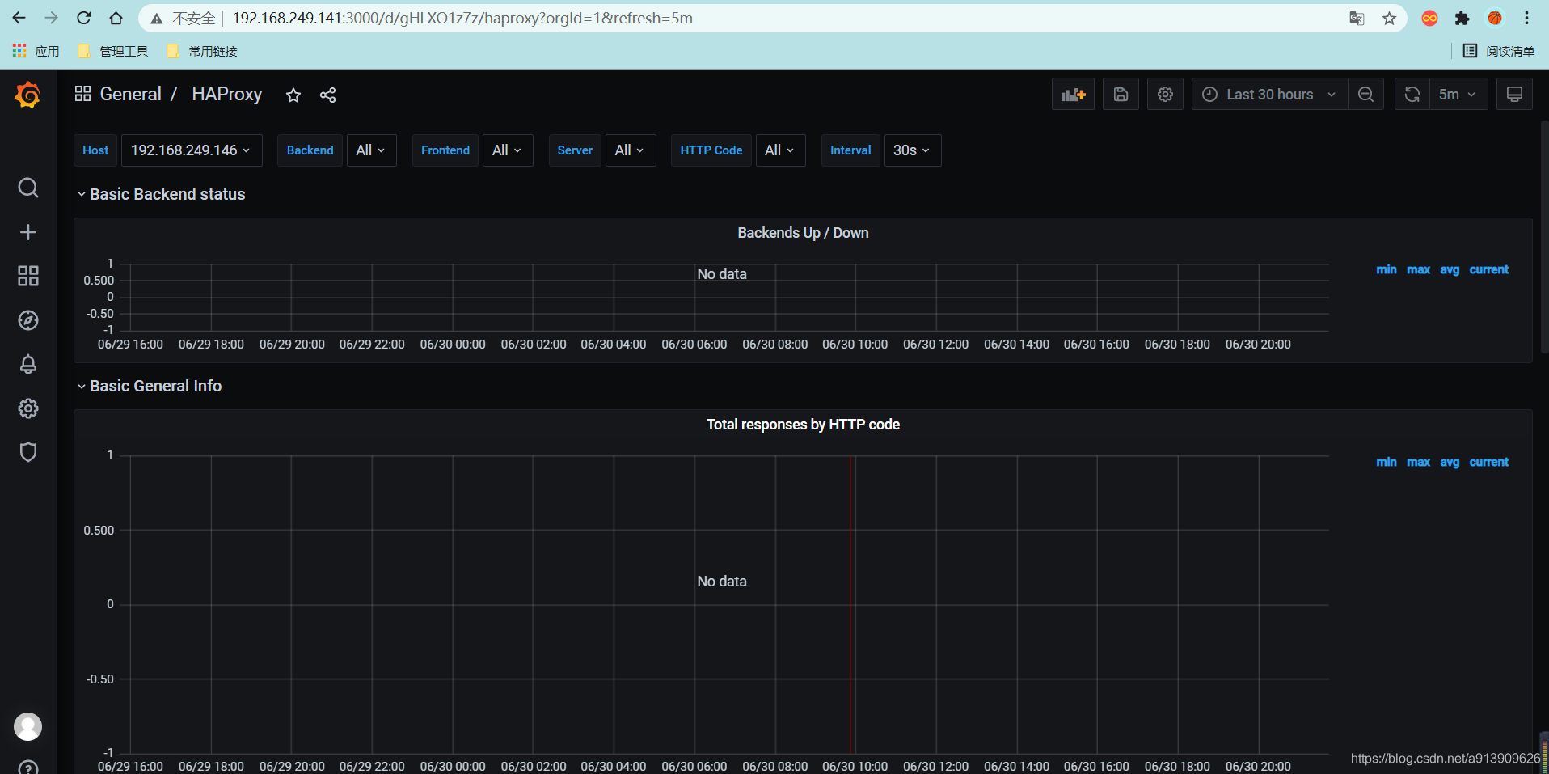The height and width of the screenshot is (774, 1549).
Task: Open the 5m refresh interval dropdown
Action: 1458,95
